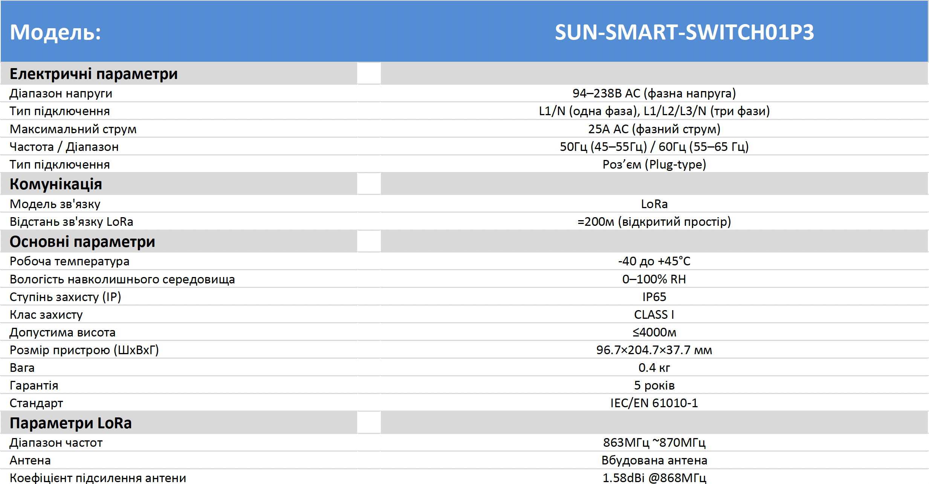Click value '863МГц ~870МГц'
Viewport: 929px width, 484px height.
tap(654, 443)
